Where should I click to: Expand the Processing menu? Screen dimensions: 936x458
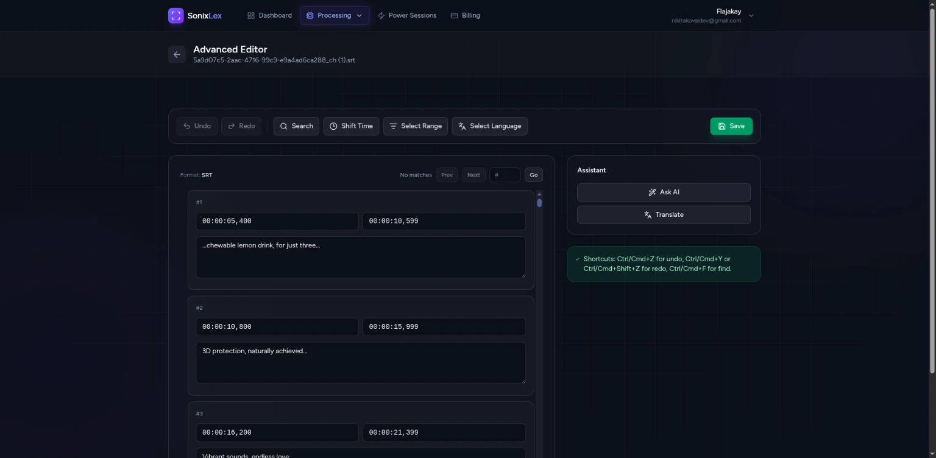tap(335, 16)
